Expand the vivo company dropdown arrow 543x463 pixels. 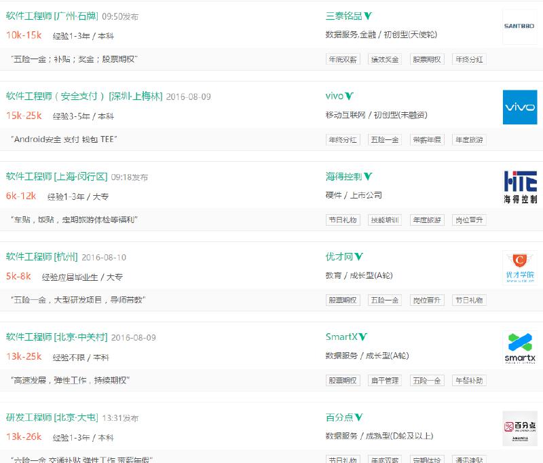tap(349, 96)
